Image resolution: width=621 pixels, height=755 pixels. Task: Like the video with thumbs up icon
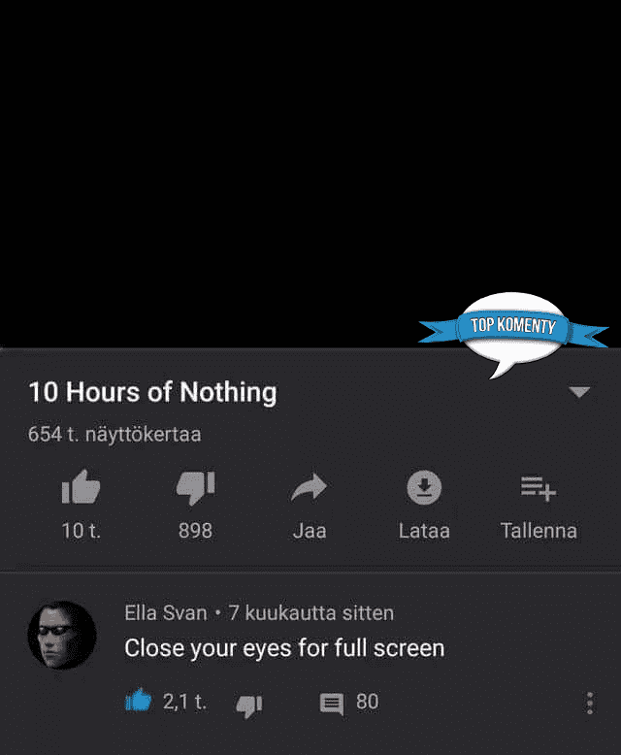81,487
